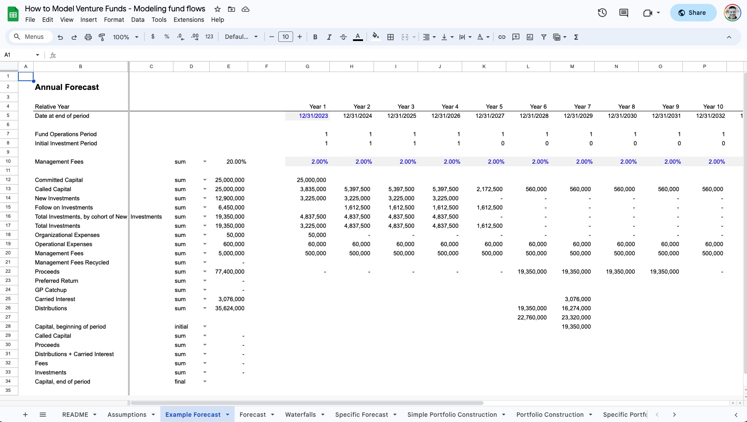747x422 pixels.
Task: Switch to the Waterfalls sheet tab
Action: pos(300,415)
